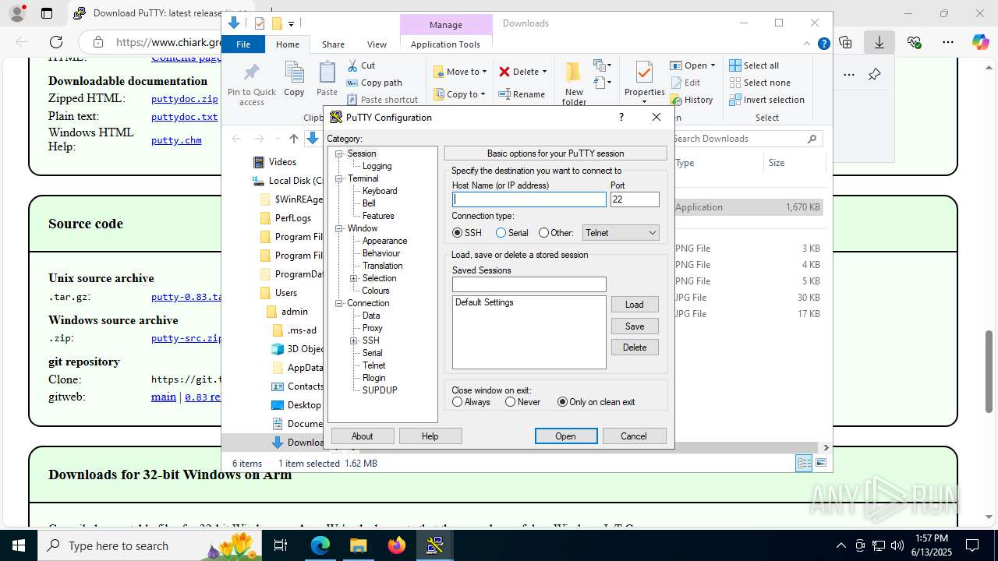This screenshot has width=998, height=561.
Task: Click Open to start the connection
Action: [x=566, y=436]
